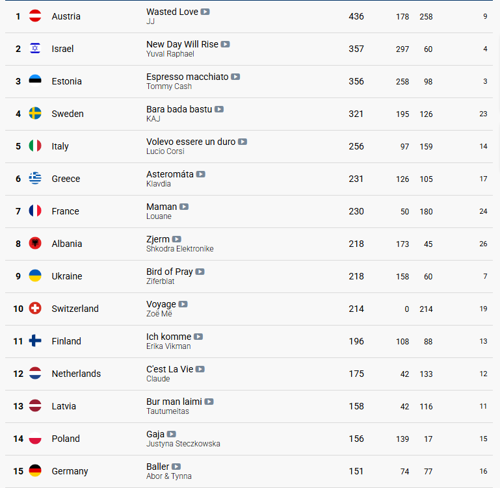Select Poland's total points 156
This screenshot has width=500, height=488.
(x=356, y=439)
